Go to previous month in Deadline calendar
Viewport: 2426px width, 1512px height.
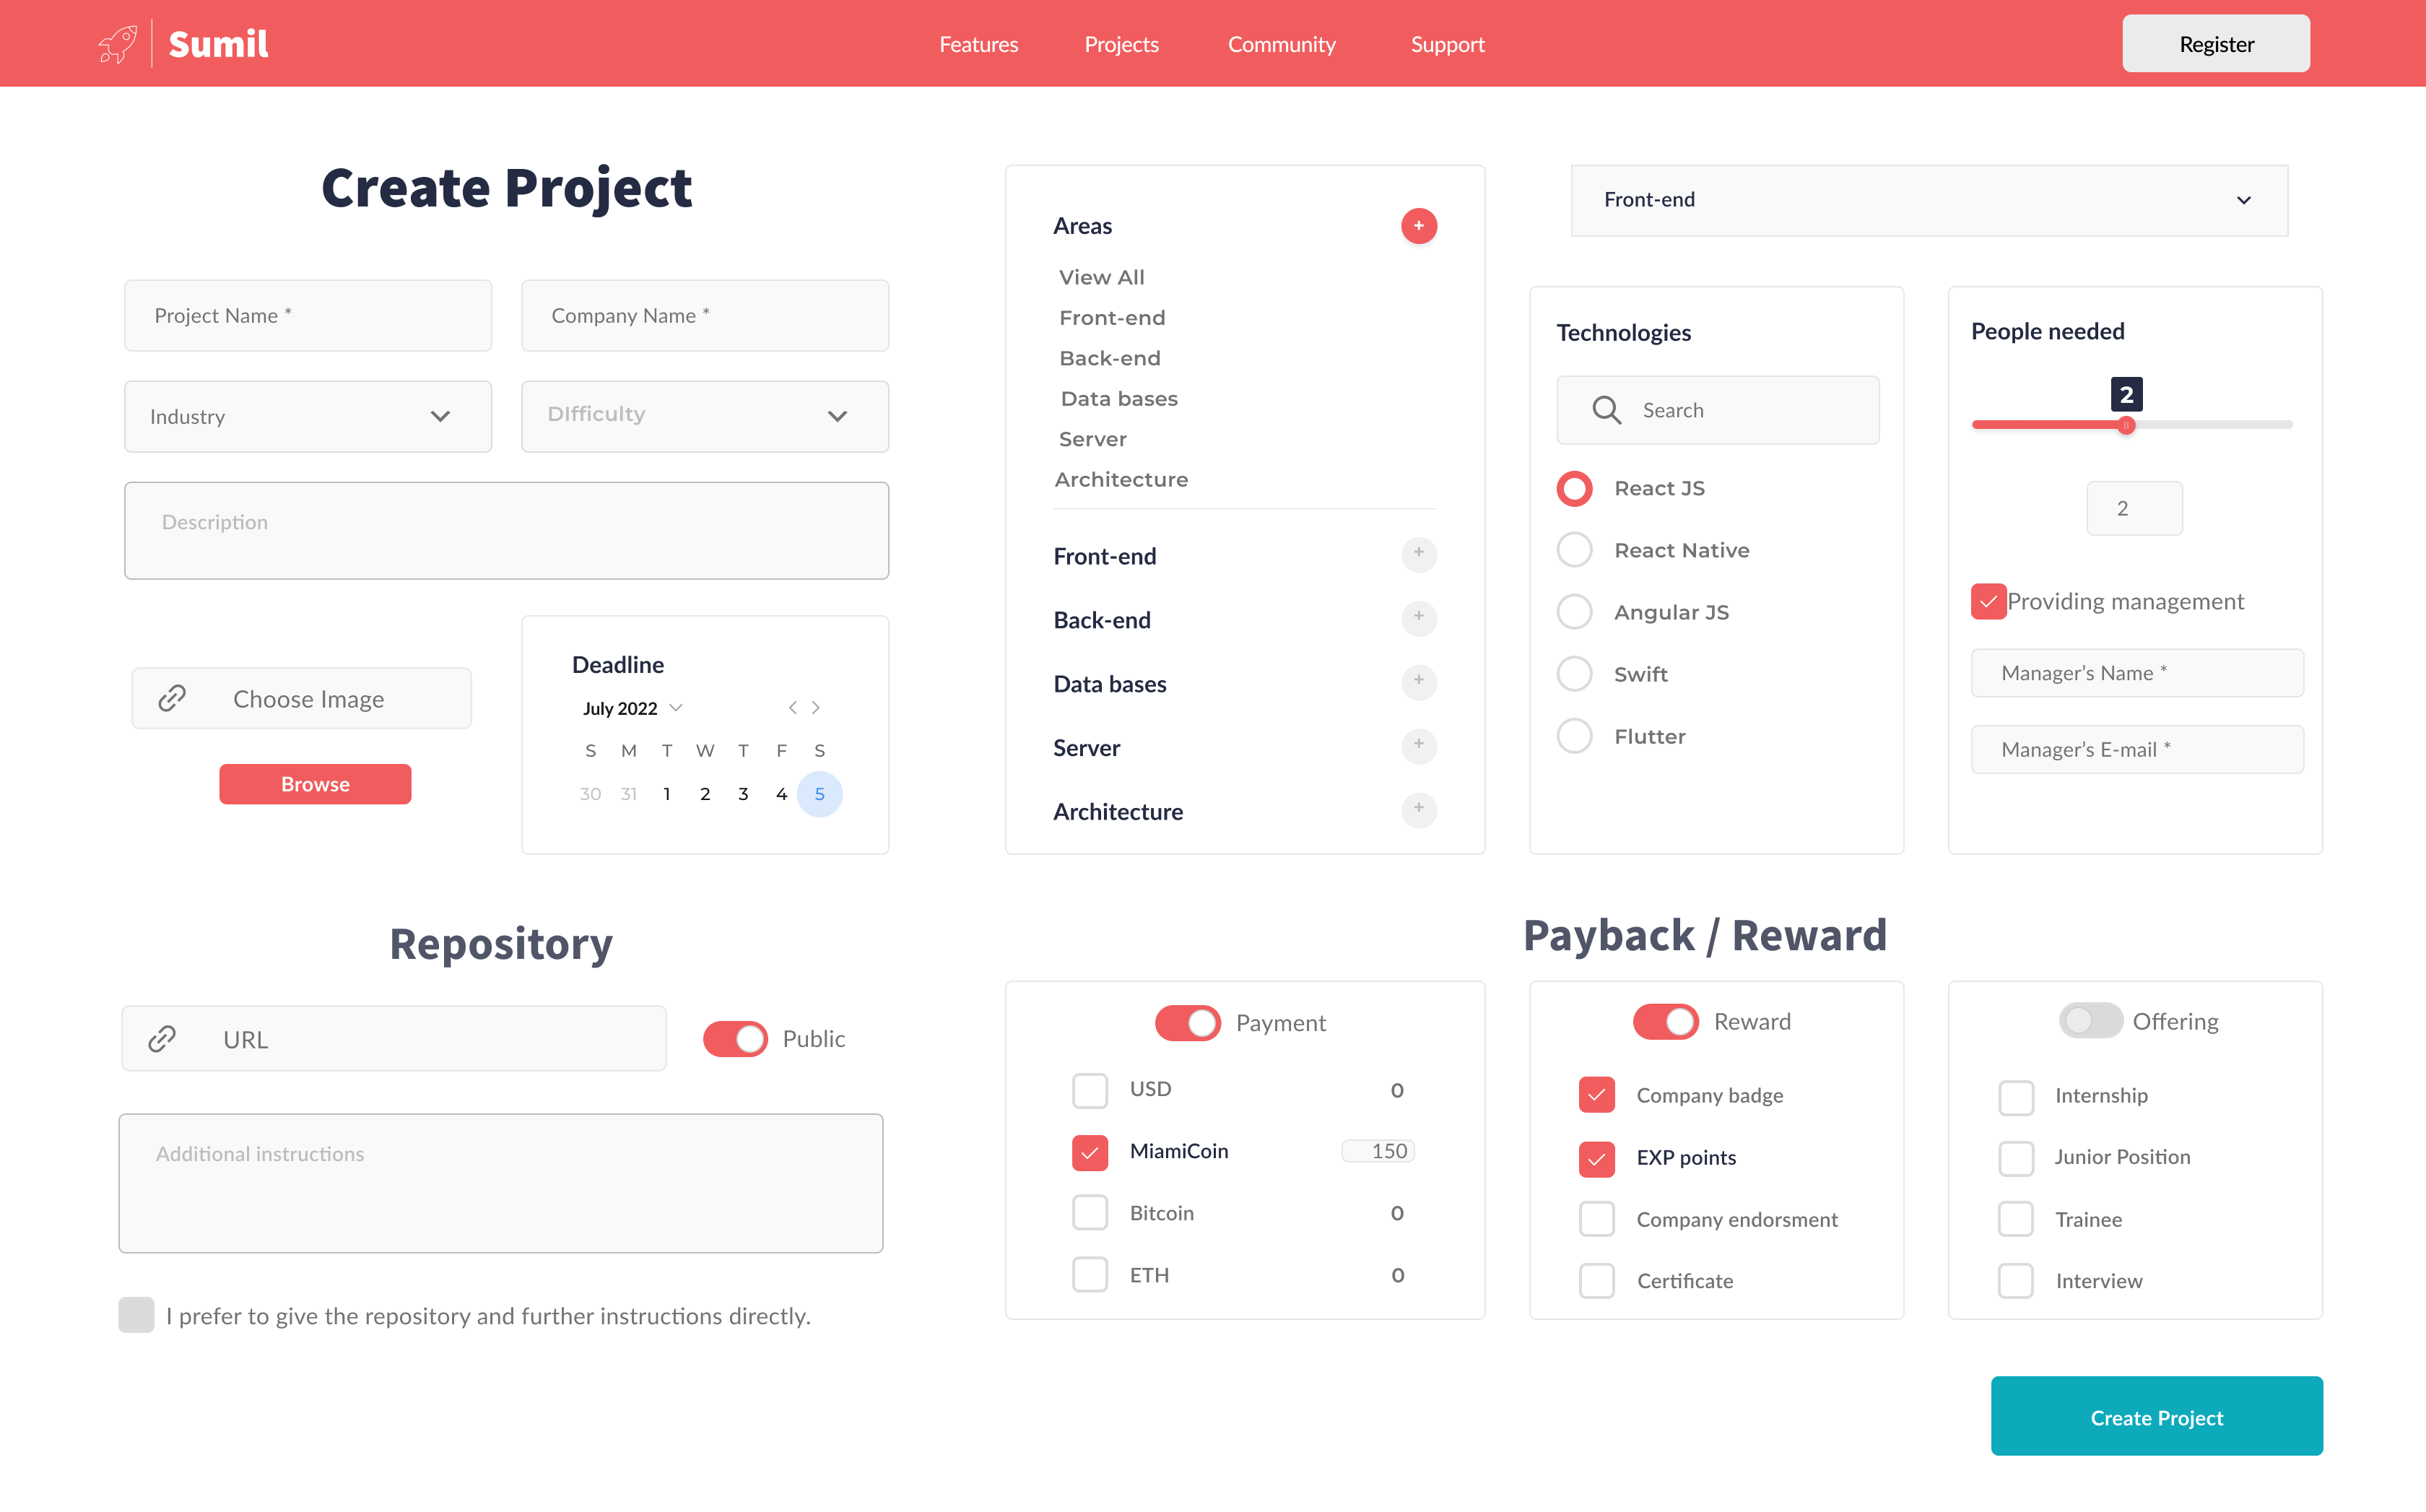(792, 708)
